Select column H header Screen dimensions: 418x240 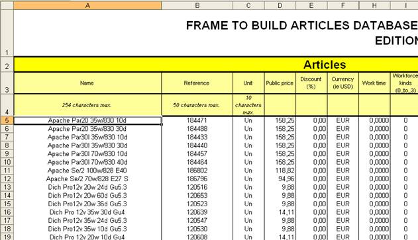click(x=374, y=5)
